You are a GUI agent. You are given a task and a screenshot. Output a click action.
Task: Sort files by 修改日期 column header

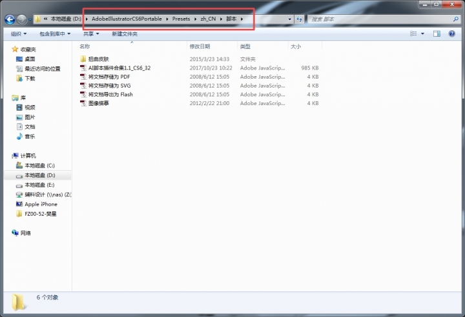tap(200, 47)
